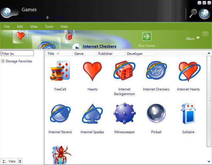Open the View up-down dropdown arrows
This screenshot has width=212, height=165.
click(x=20, y=161)
